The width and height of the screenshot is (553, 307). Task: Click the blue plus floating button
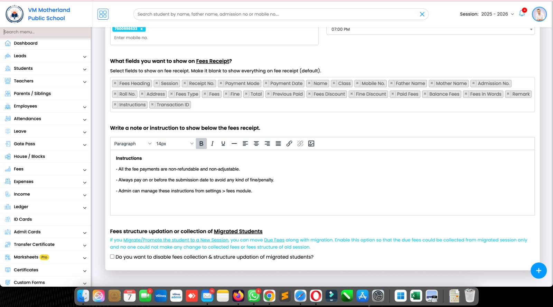point(538,271)
